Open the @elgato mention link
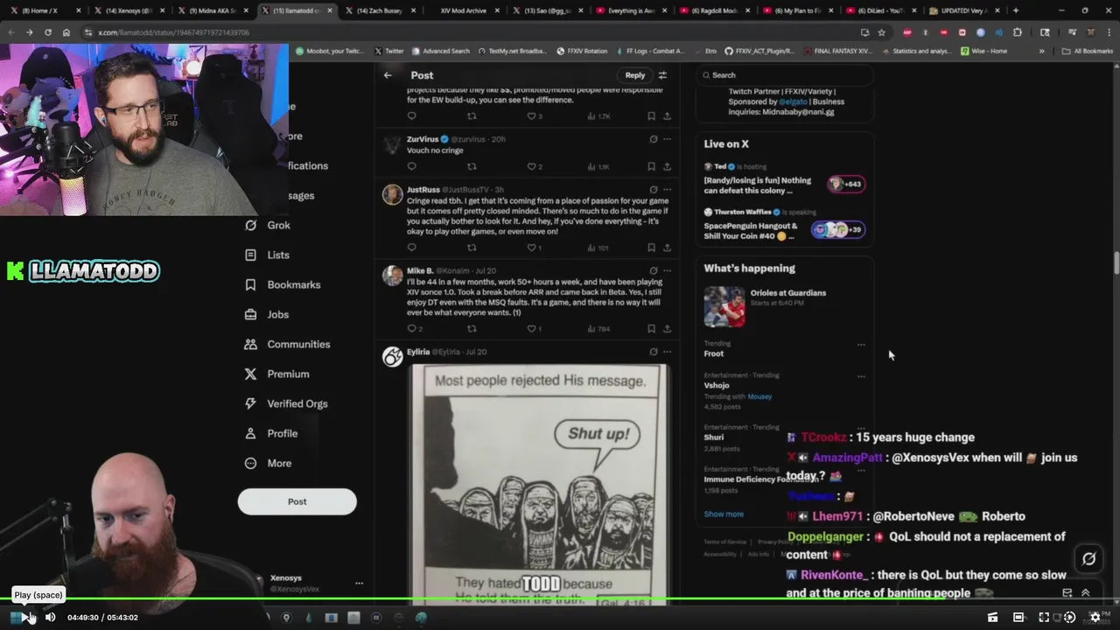Image resolution: width=1120 pixels, height=630 pixels. [x=792, y=101]
